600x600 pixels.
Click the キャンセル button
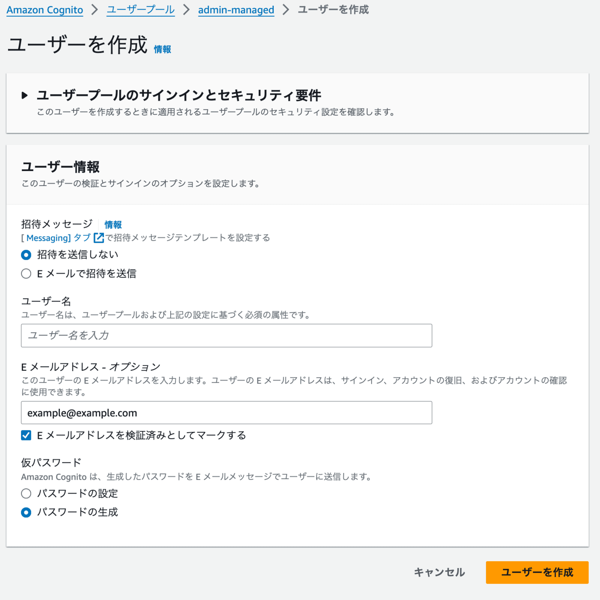tap(439, 572)
